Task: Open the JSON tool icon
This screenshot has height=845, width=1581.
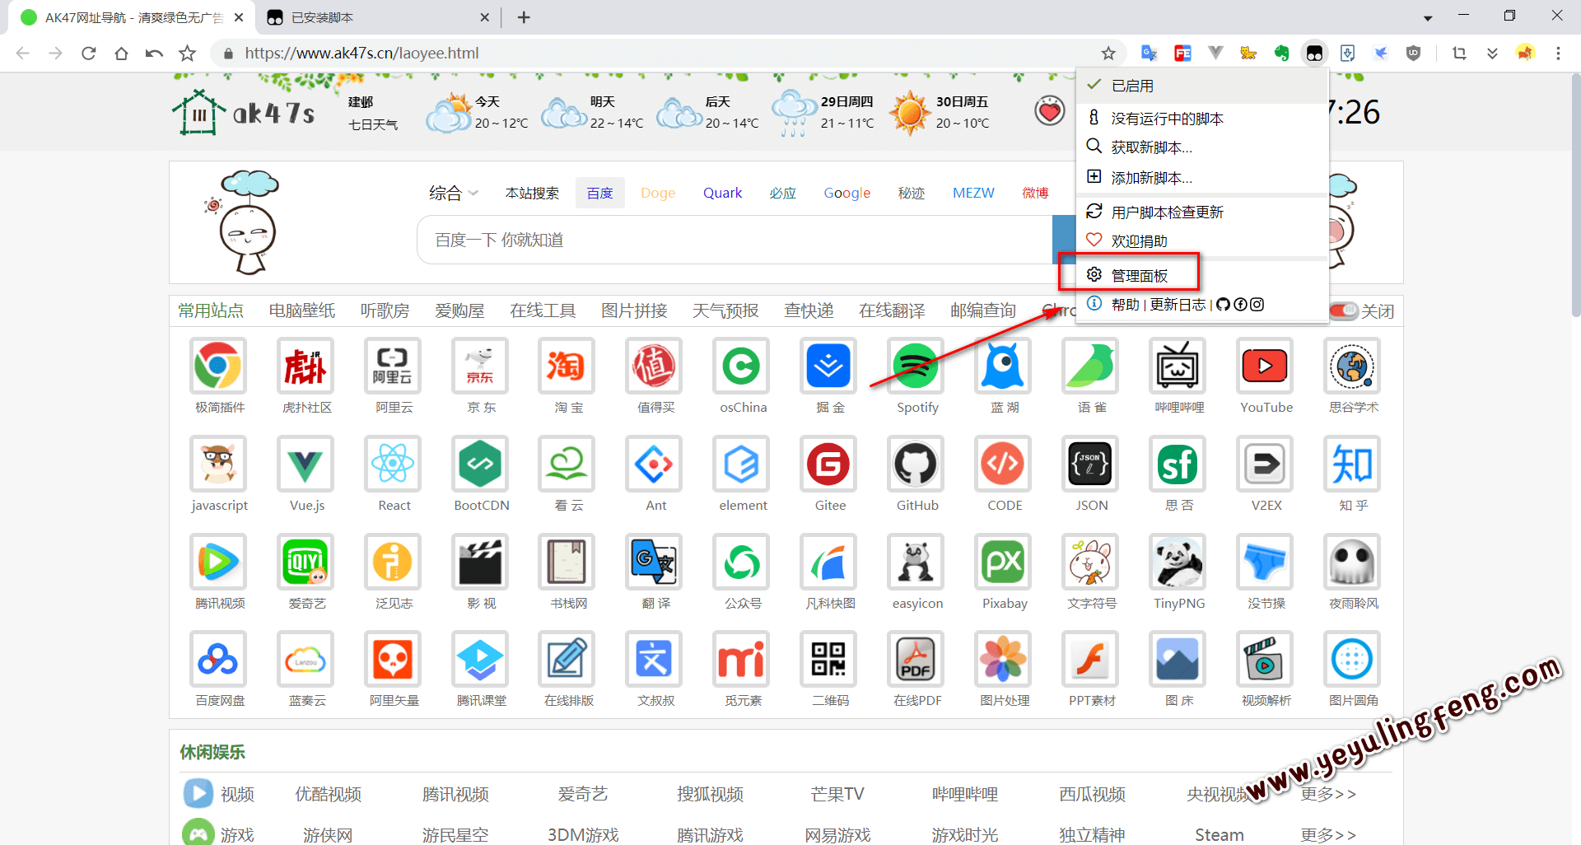Action: click(x=1090, y=464)
